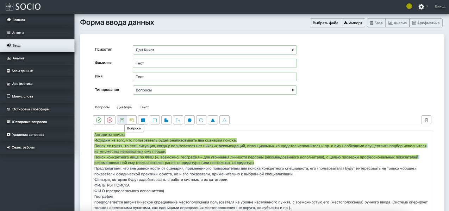Select the yellow comment bubble tool

pos(131,120)
